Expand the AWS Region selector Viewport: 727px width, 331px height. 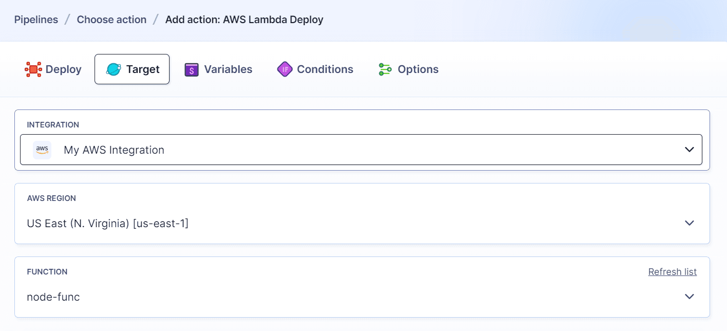click(689, 223)
